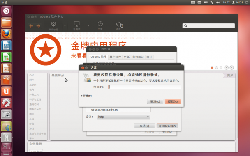Cancel authentication with 取消(C) in auth dialog
This screenshot has width=250, height=156.
(x=155, y=101)
